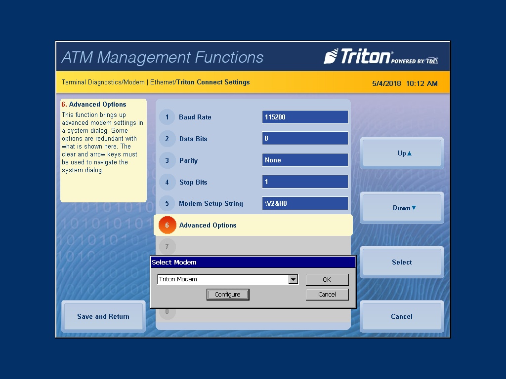
Task: Click the number 4 Stop Bits badge
Action: click(167, 182)
